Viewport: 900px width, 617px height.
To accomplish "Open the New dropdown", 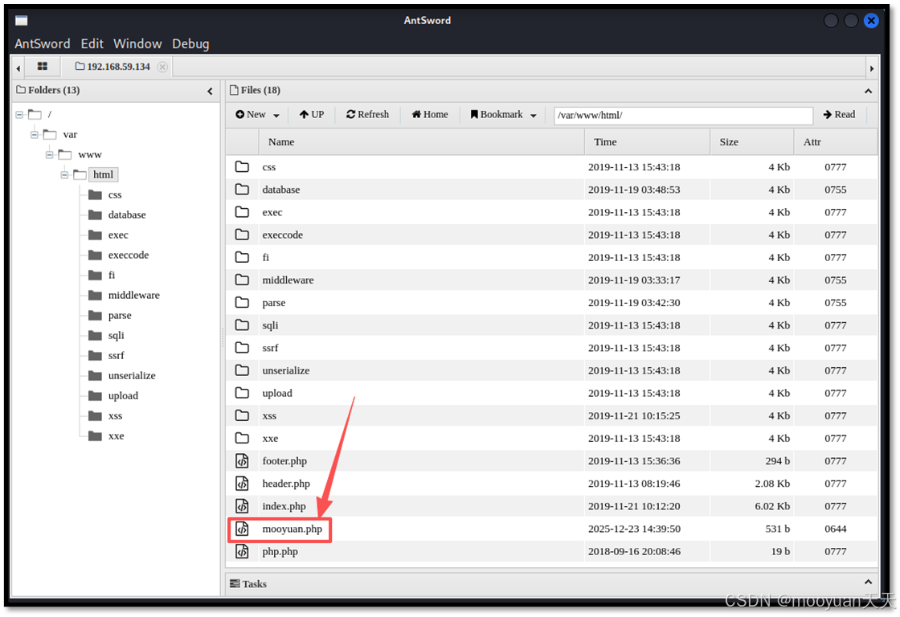I will pyautogui.click(x=257, y=115).
